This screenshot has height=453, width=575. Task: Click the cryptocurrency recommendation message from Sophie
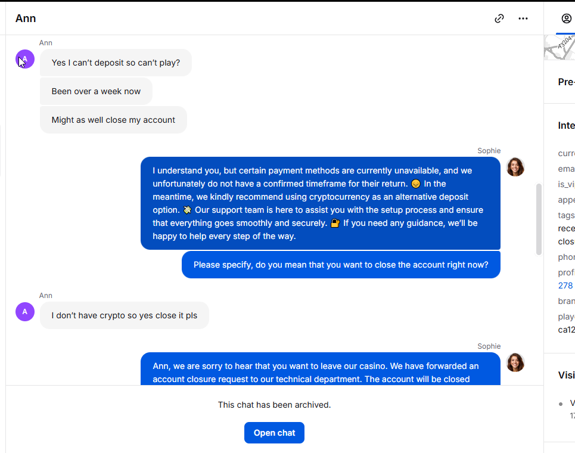(320, 203)
